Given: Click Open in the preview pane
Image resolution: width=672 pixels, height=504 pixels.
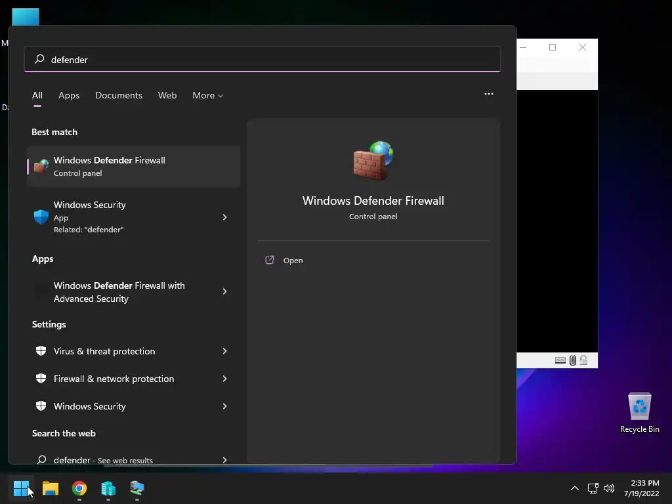Looking at the screenshot, I should (x=293, y=261).
